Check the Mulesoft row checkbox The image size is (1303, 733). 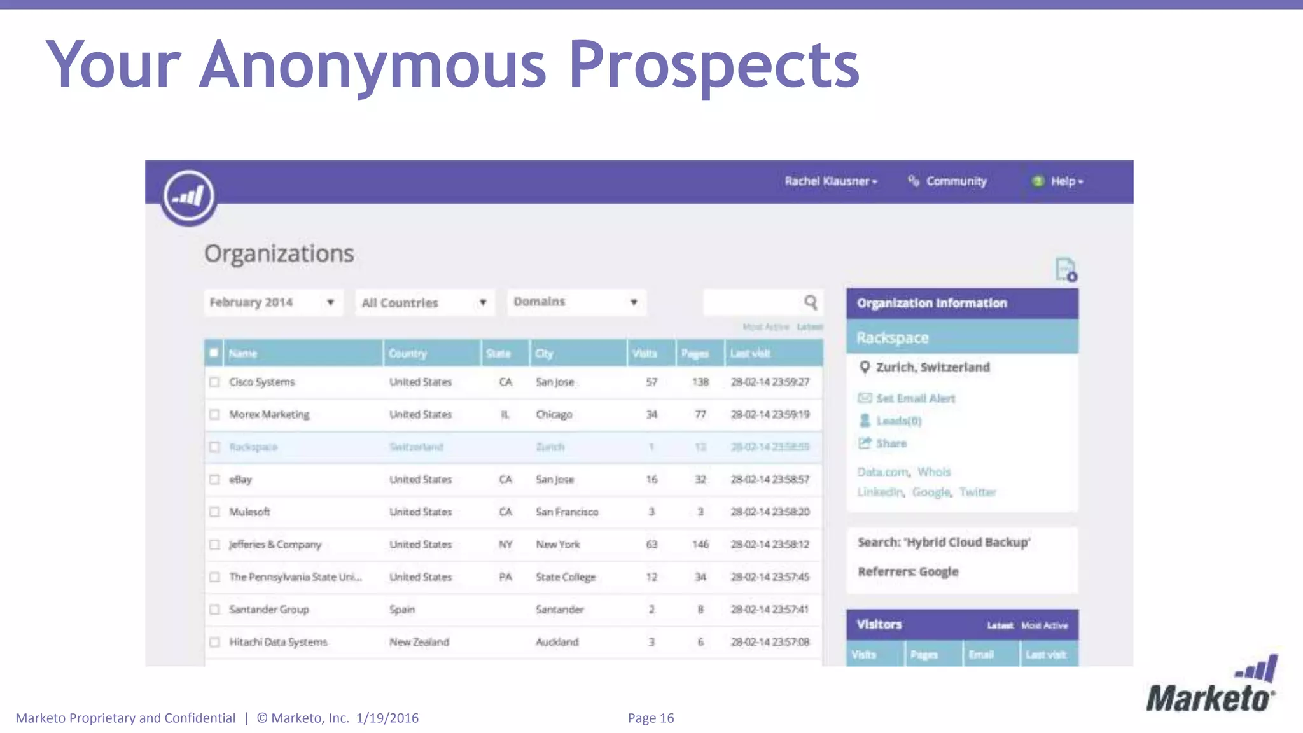pos(214,512)
